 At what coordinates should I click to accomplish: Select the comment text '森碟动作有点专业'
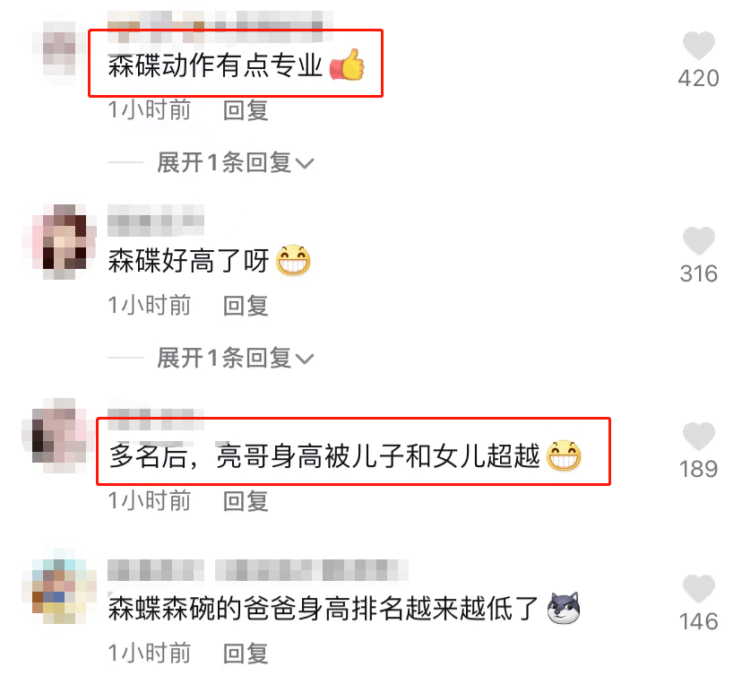pyautogui.click(x=215, y=65)
